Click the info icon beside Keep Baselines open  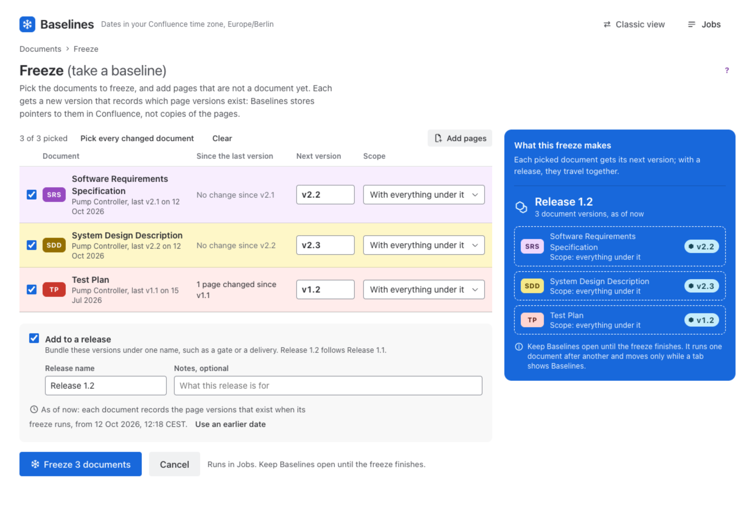coord(519,347)
